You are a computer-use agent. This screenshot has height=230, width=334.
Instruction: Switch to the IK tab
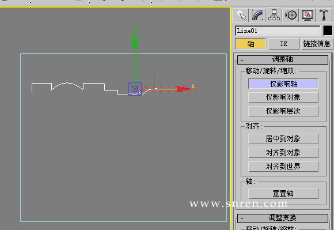(283, 44)
